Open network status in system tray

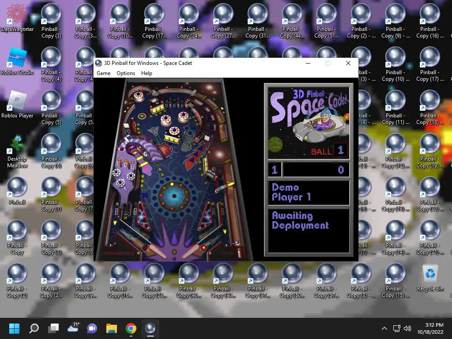pos(397,328)
